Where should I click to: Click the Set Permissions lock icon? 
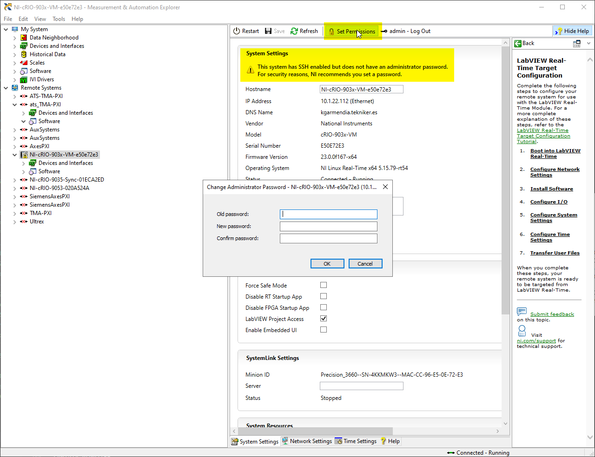(331, 32)
